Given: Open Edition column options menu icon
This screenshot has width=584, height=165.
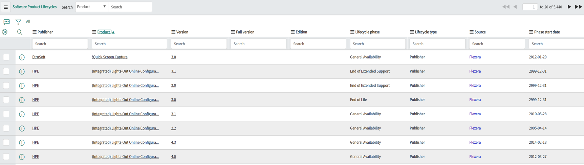Looking at the screenshot, I should (292, 32).
